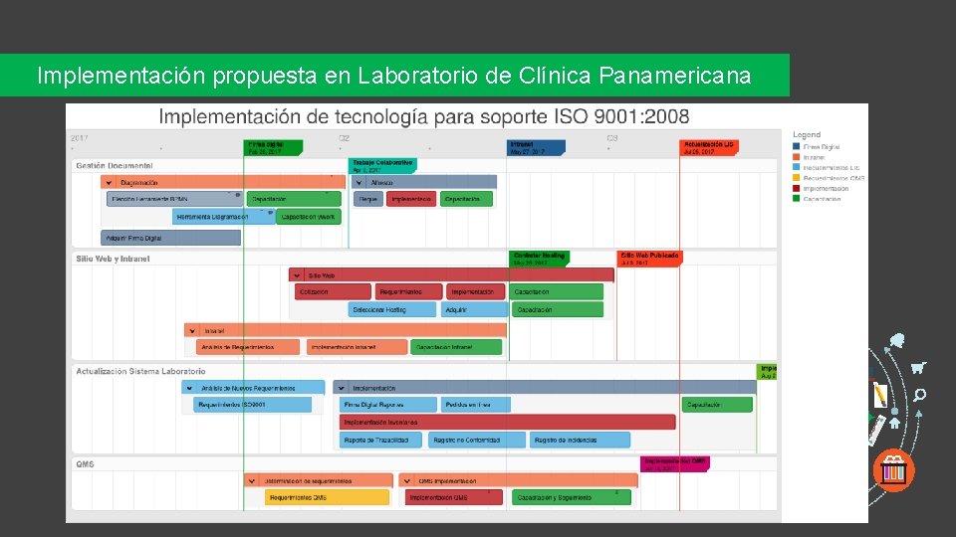This screenshot has width=956, height=537.
Task: Click the Requerimientos LIS legend swatch
Action: pyautogui.click(x=796, y=167)
